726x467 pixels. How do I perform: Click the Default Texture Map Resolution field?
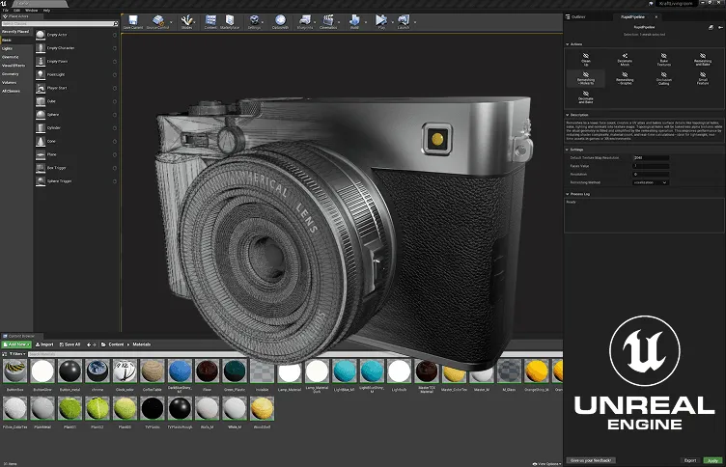click(x=651, y=157)
